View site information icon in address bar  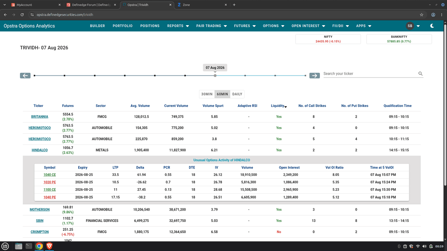[x=32, y=15]
